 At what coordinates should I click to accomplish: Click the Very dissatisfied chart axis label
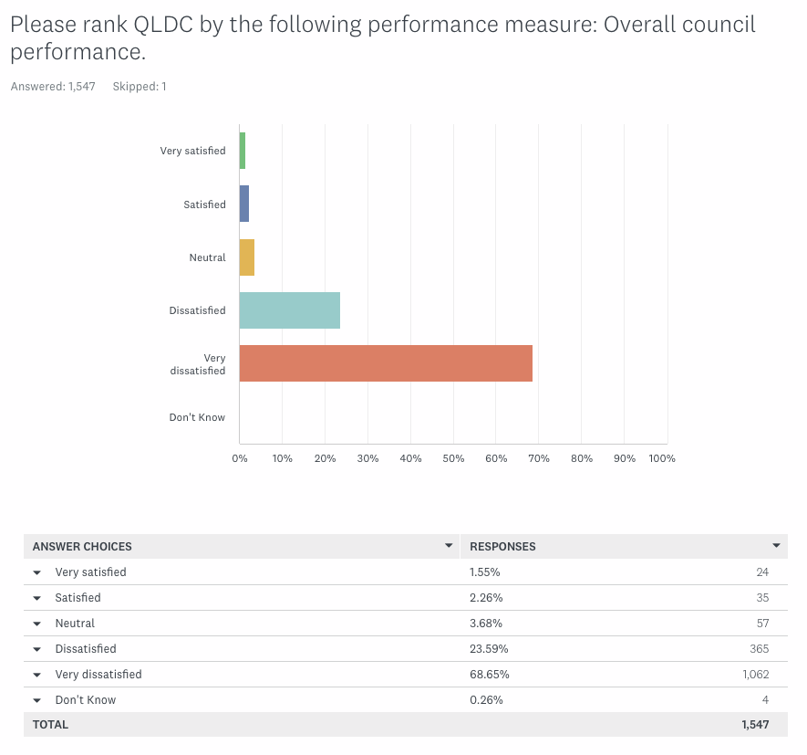click(x=198, y=364)
